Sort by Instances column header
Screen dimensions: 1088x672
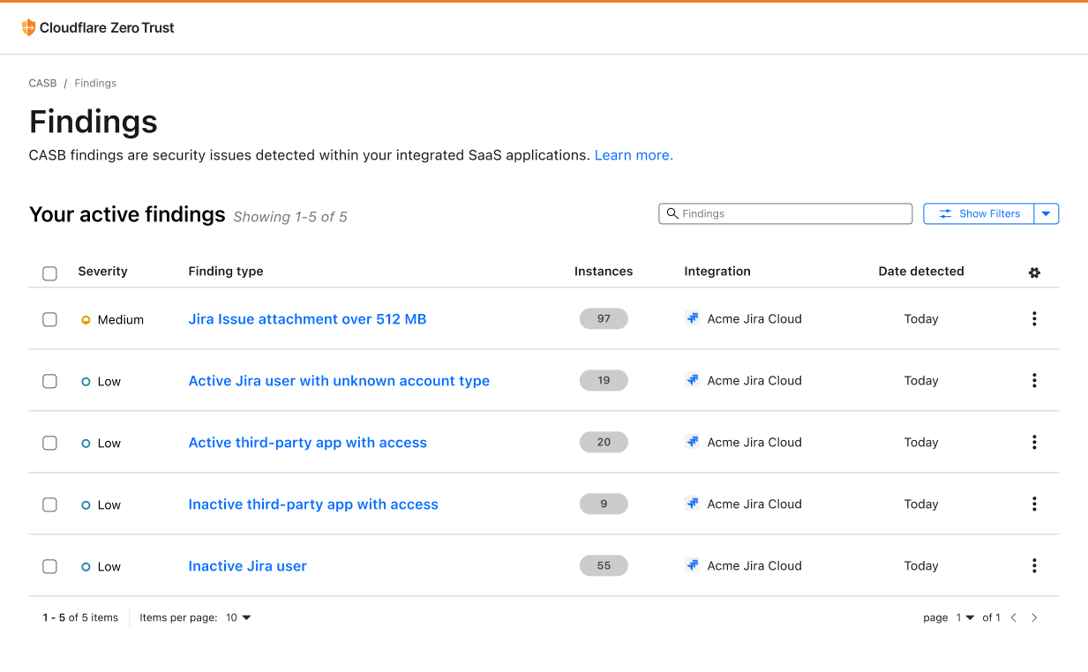pyautogui.click(x=604, y=272)
